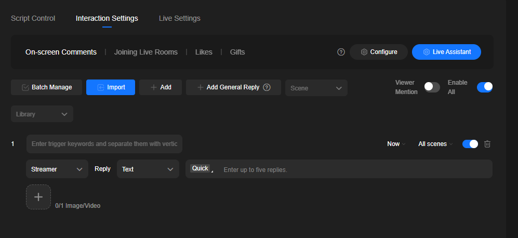Toggle the Viewer Mention switch
The height and width of the screenshot is (238, 518).
click(432, 87)
